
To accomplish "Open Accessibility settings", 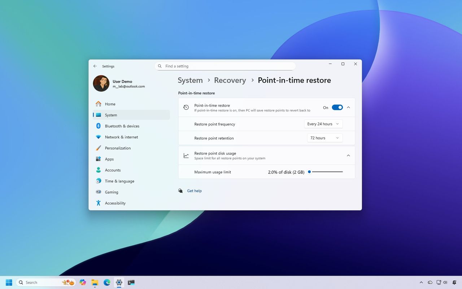I will pos(115,203).
